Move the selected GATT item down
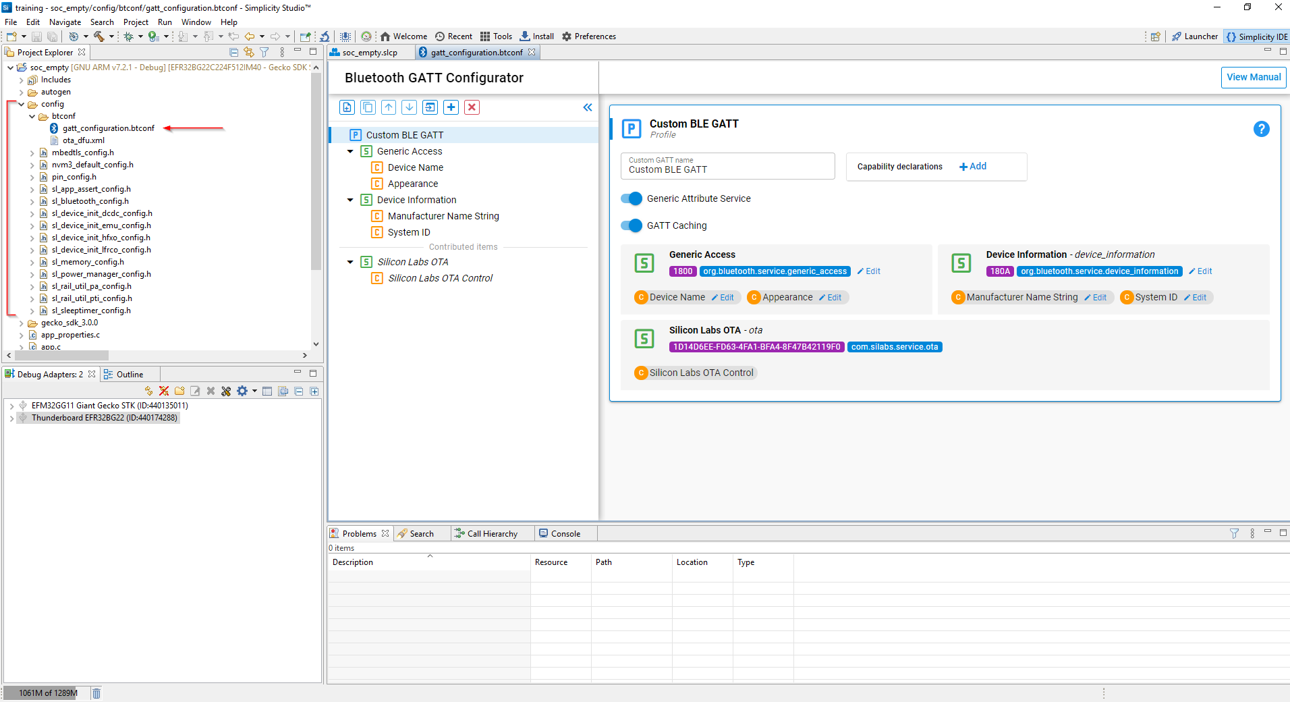1290x702 pixels. [410, 107]
